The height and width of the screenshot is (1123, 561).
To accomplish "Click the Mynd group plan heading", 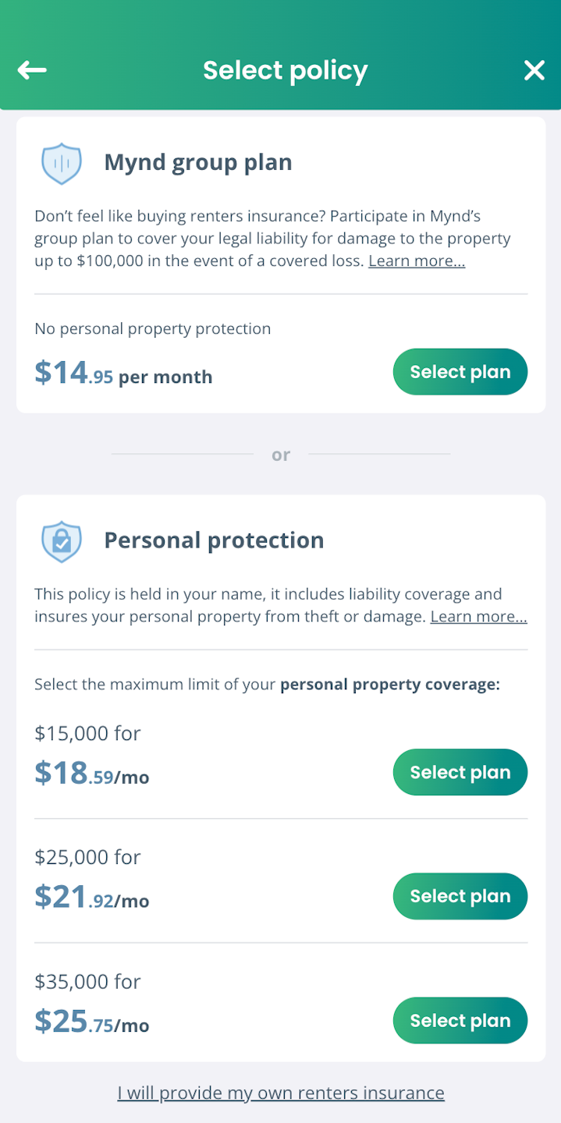I will 198,162.
